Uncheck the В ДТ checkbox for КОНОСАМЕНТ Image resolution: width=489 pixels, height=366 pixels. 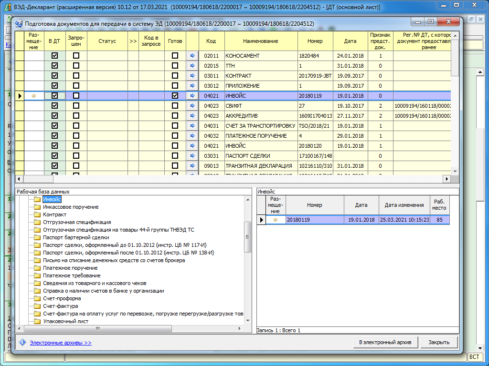pyautogui.click(x=54, y=56)
